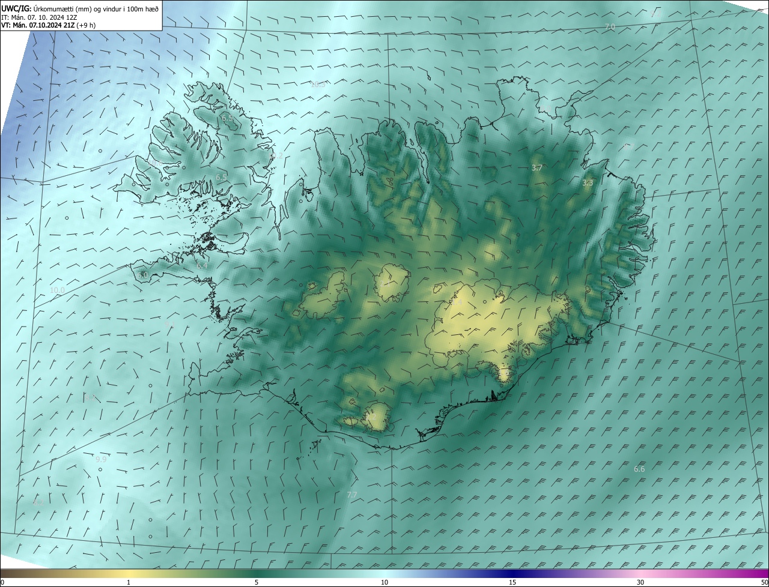This screenshot has width=769, height=587.
Task: Click the color scale tick label '30'
Action: (x=640, y=583)
